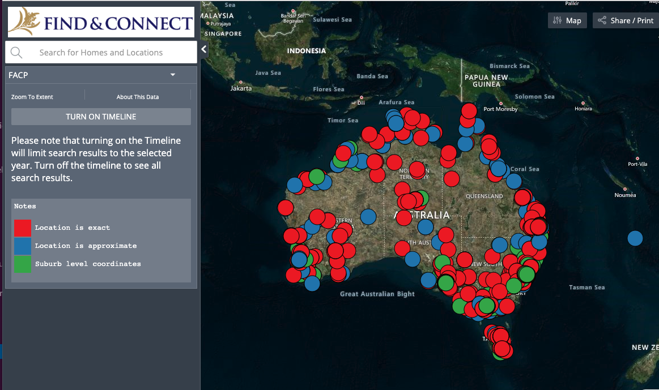Click the red 'Location is exact' swatch
Viewport: 659px width, 390px height.
click(23, 228)
